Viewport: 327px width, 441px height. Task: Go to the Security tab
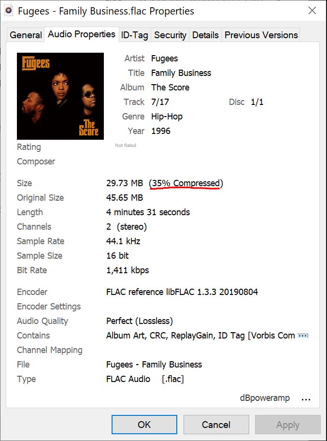tap(170, 35)
